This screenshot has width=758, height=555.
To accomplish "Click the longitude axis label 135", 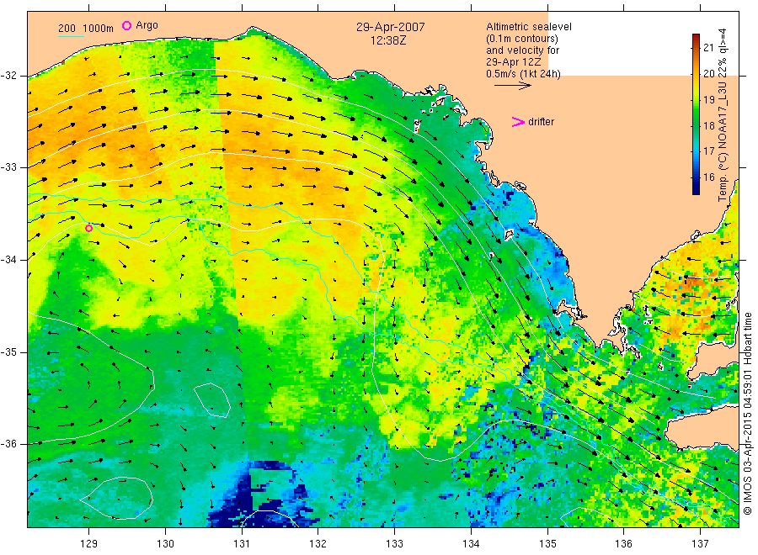I will pyautogui.click(x=547, y=544).
